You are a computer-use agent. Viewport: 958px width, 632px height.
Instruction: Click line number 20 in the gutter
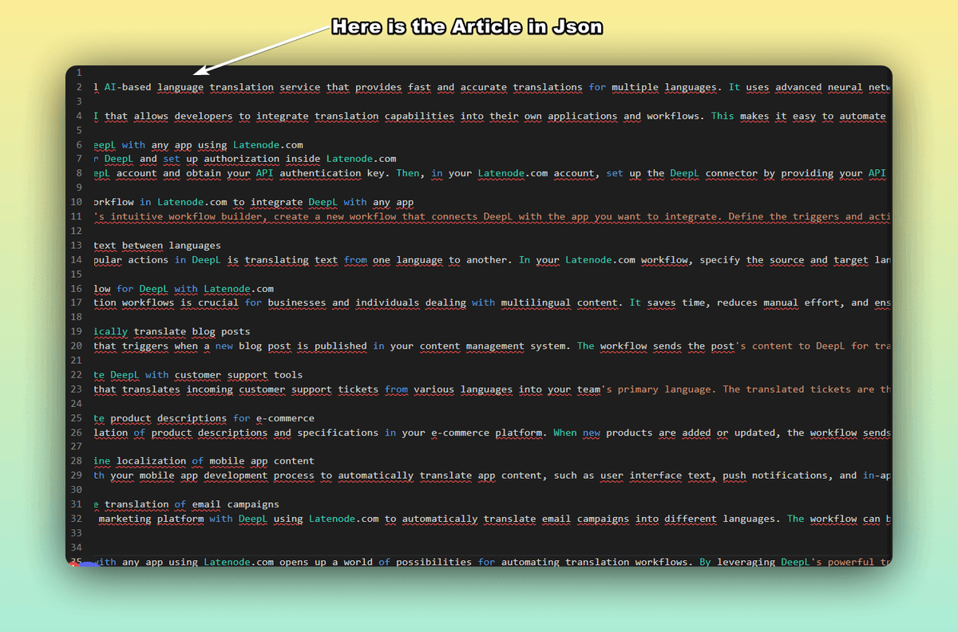tap(79, 346)
